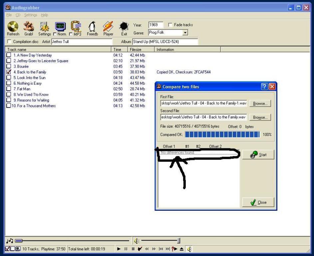Tick the Compilation disc checkbox
Viewport: 314px width, 256px height.
(9, 41)
